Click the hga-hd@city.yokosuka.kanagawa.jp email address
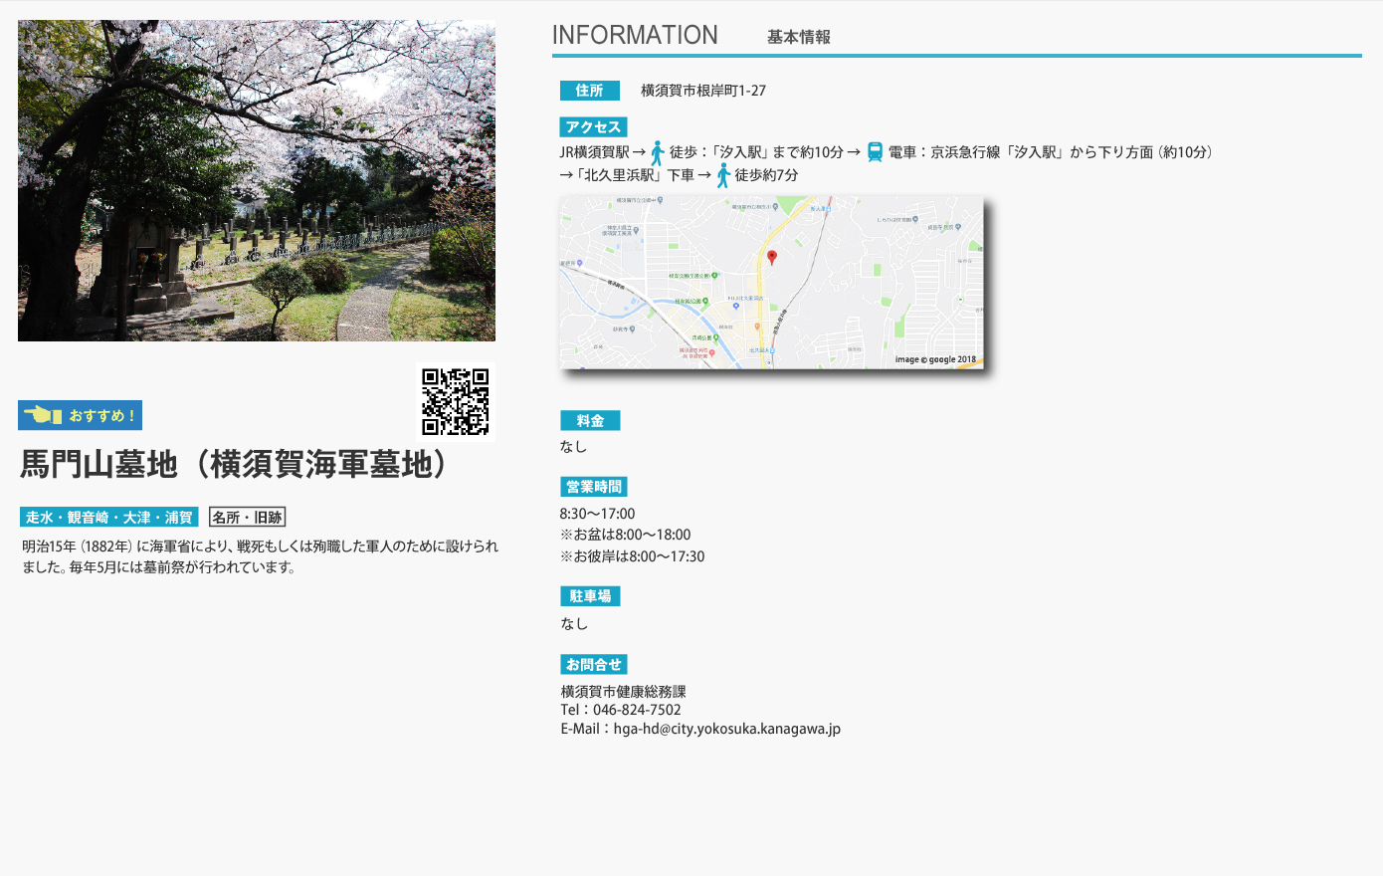Viewport: 1383px width, 876px height. (x=726, y=729)
